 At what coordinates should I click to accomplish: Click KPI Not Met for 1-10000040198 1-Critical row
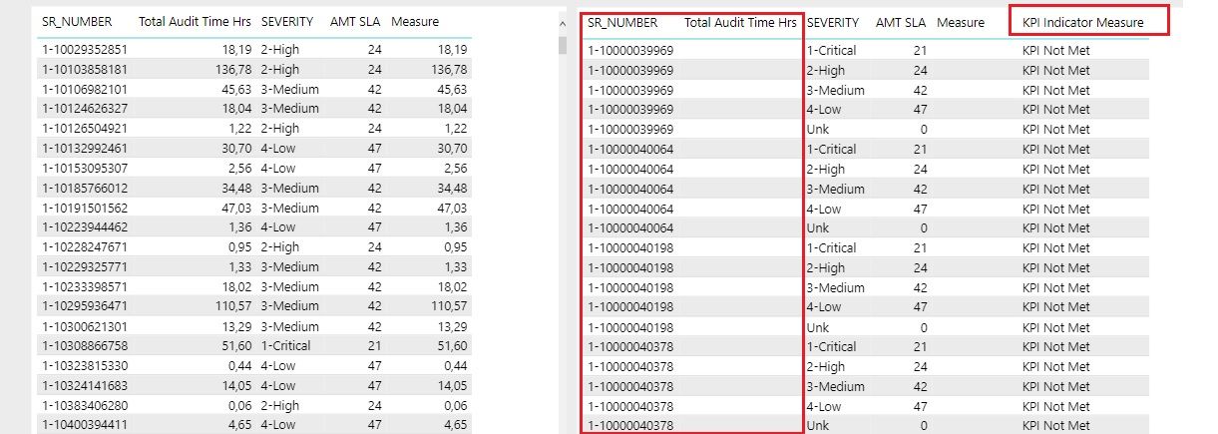[1056, 248]
